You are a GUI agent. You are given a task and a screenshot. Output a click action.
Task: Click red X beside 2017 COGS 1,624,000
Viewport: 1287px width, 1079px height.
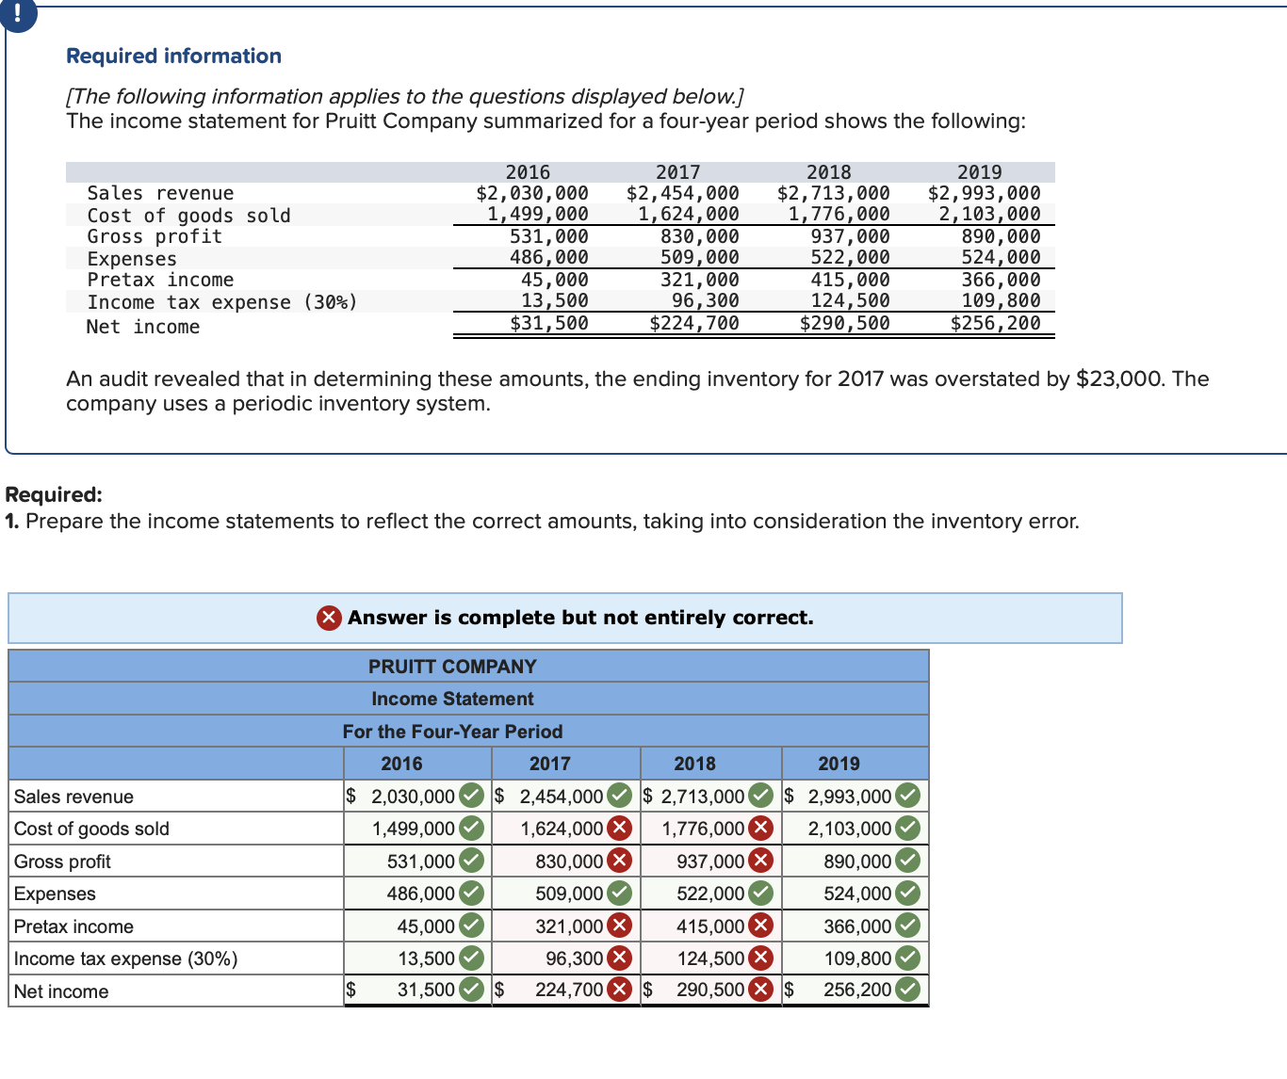[620, 829]
